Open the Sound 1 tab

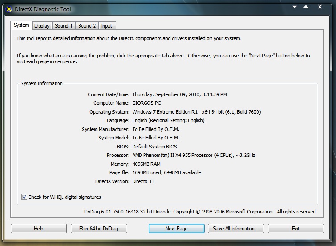(63, 26)
